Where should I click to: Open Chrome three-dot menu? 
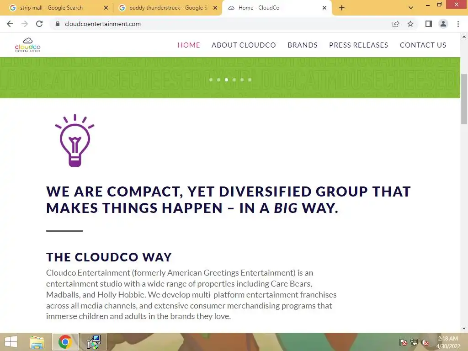pos(458,24)
